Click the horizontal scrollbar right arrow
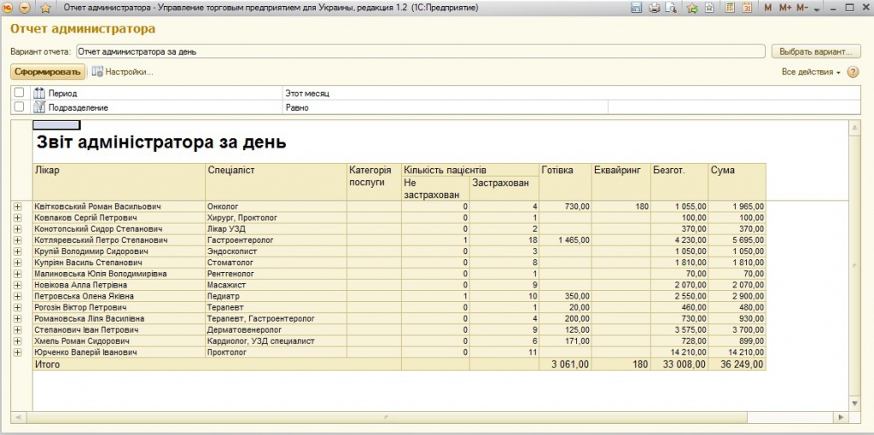Viewport: 874px width, 435px height. 842,416
